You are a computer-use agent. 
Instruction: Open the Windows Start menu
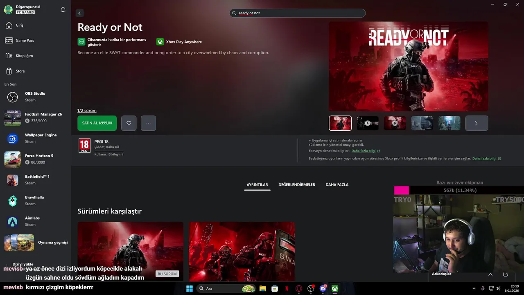point(190,288)
